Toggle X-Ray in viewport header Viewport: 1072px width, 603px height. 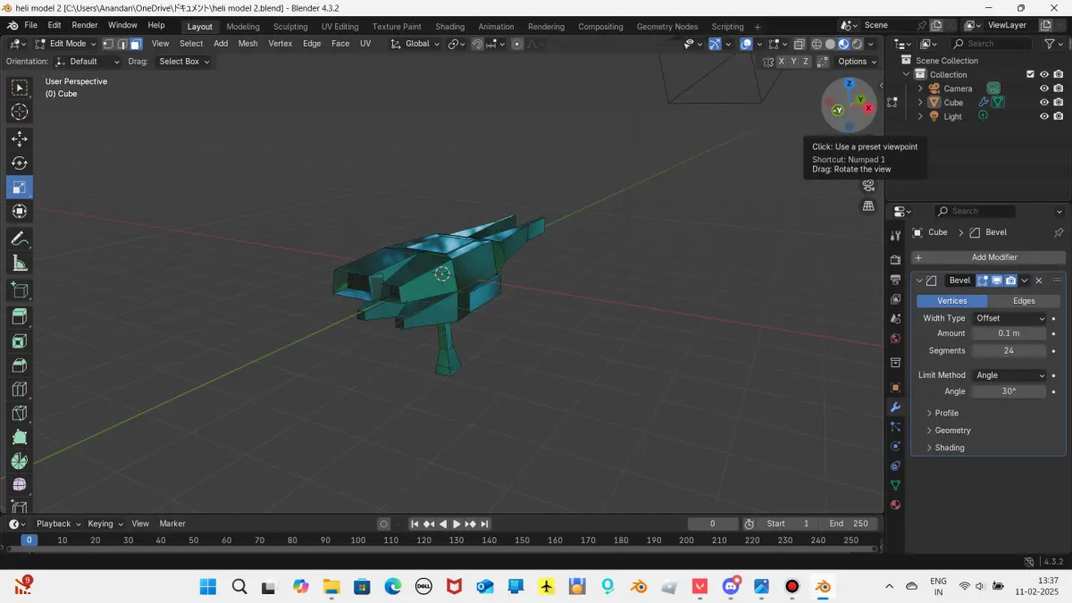[799, 44]
